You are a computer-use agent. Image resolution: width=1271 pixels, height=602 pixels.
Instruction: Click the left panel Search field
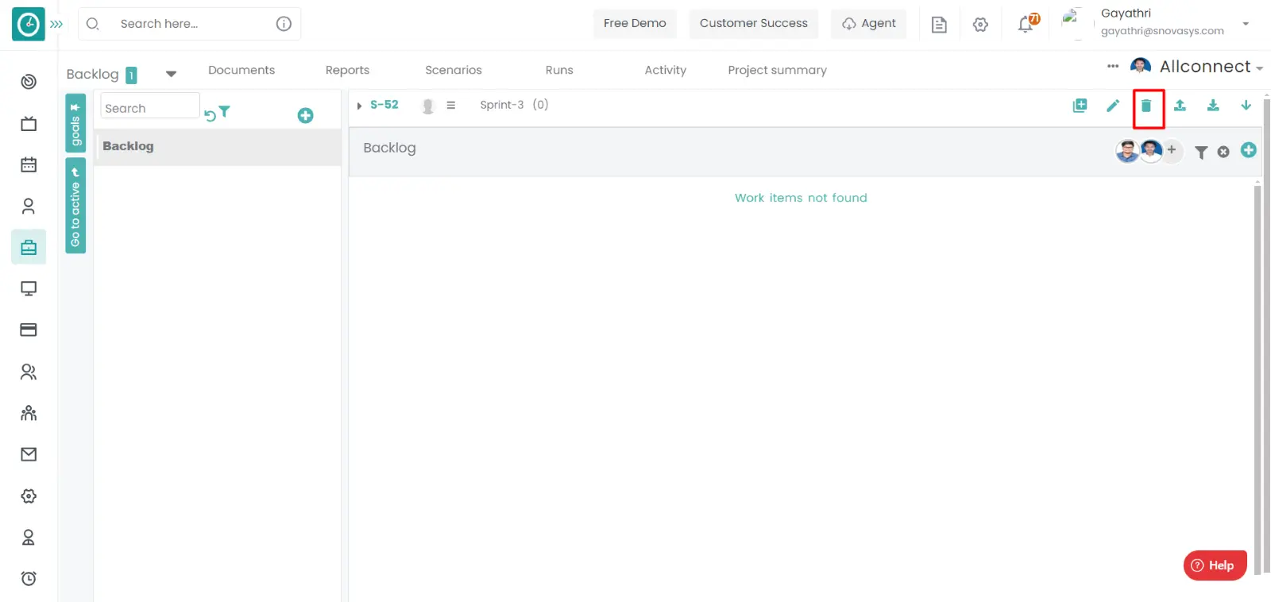click(x=149, y=108)
